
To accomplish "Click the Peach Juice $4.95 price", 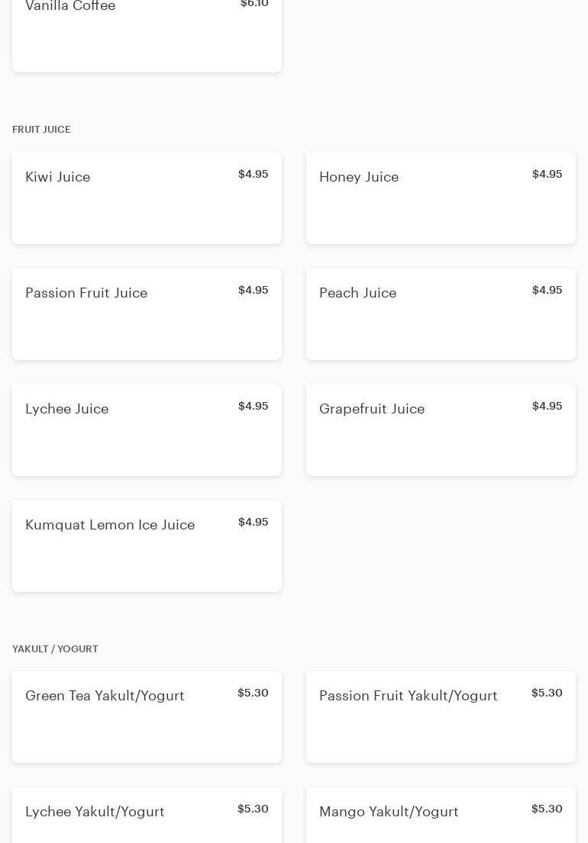I will 547,290.
